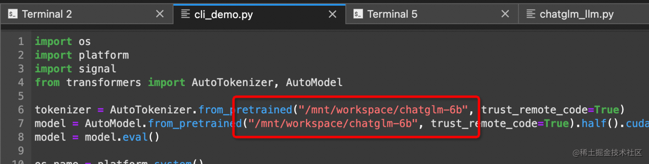Screen dimensions: 649x164
Task: Click line number 7 in the gutter
Action: coord(21,124)
